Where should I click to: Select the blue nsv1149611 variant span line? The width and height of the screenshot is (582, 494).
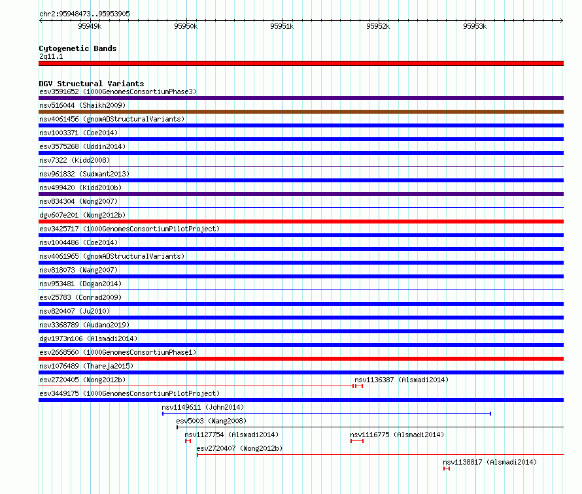point(326,414)
